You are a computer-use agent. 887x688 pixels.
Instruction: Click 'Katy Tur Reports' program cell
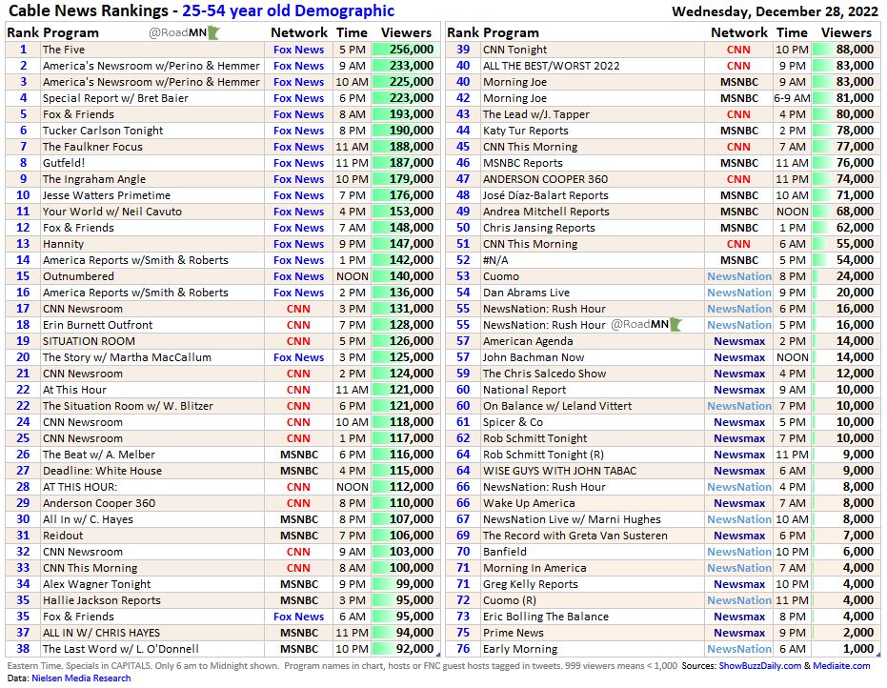point(593,131)
